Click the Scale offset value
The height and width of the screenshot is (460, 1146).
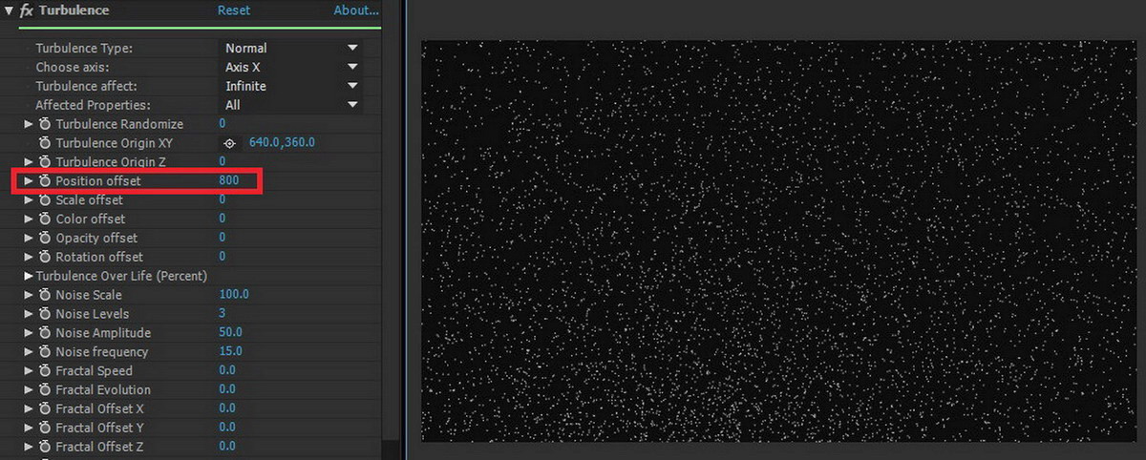click(223, 199)
